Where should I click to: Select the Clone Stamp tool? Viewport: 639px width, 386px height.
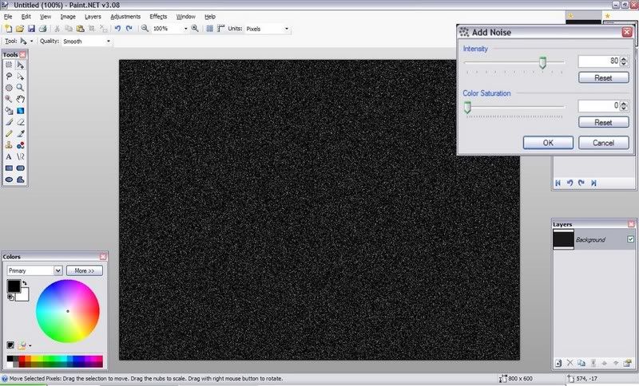click(x=9, y=145)
